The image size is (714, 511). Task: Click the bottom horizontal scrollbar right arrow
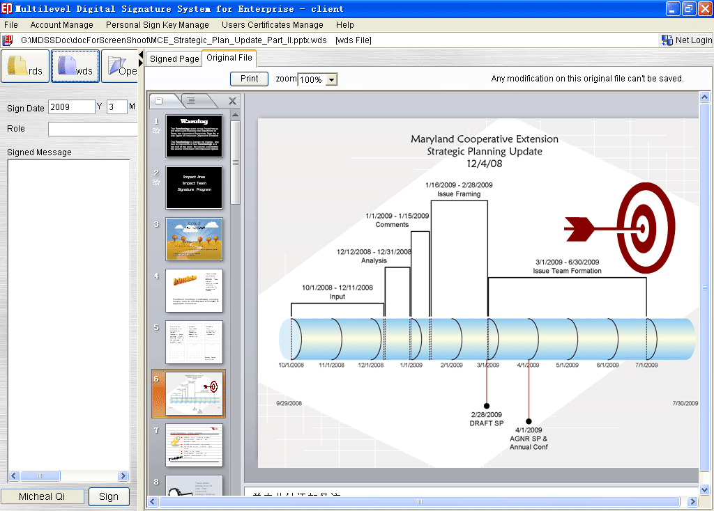coord(692,501)
